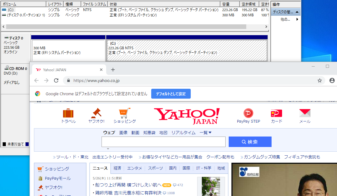Open the トラベル suitcase icon
Image resolution: width=337 pixels, height=196 pixels.
pos(68,113)
